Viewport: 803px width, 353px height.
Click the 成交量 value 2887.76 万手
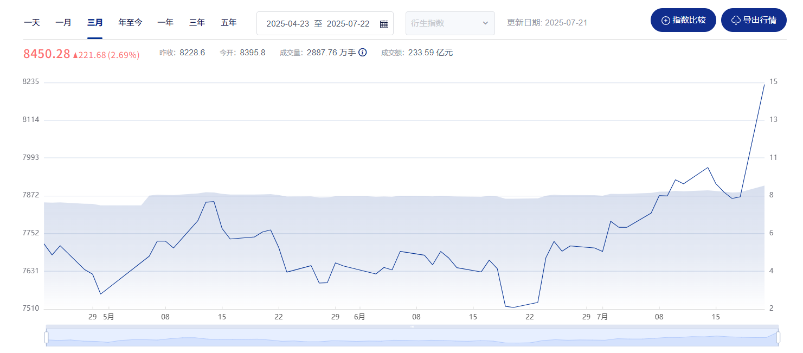[x=331, y=53]
